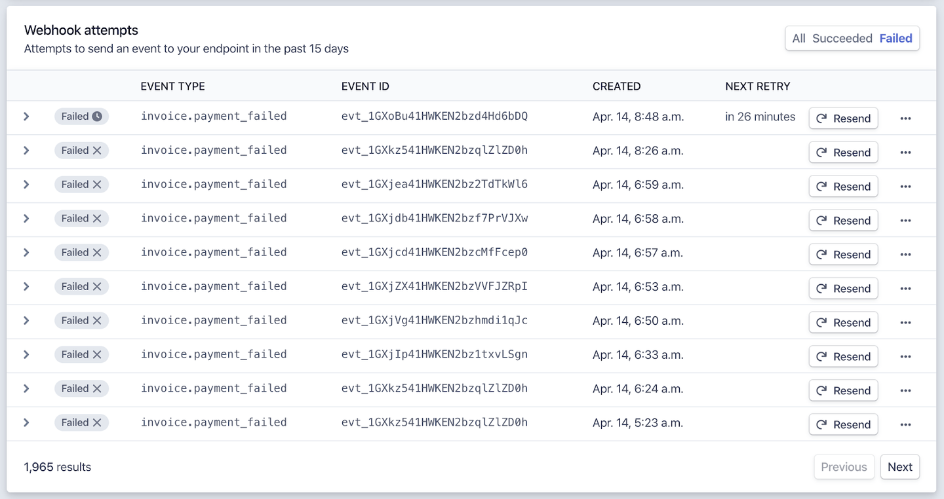Image resolution: width=944 pixels, height=499 pixels.
Task: Expand the 6:57 a.m. attempt details
Action: click(26, 252)
